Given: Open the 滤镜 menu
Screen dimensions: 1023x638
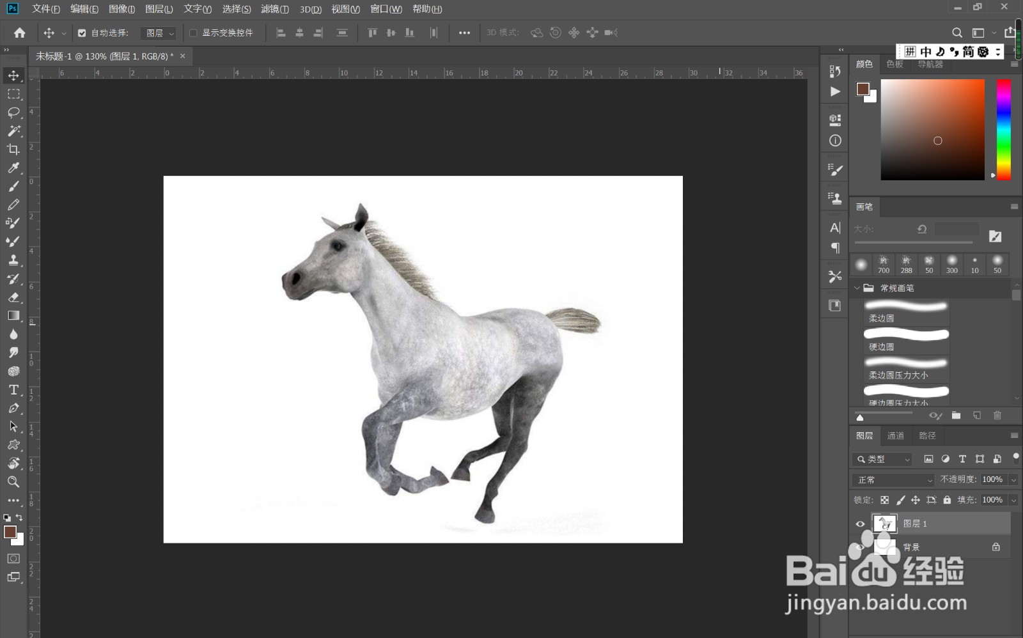Looking at the screenshot, I should [x=275, y=9].
